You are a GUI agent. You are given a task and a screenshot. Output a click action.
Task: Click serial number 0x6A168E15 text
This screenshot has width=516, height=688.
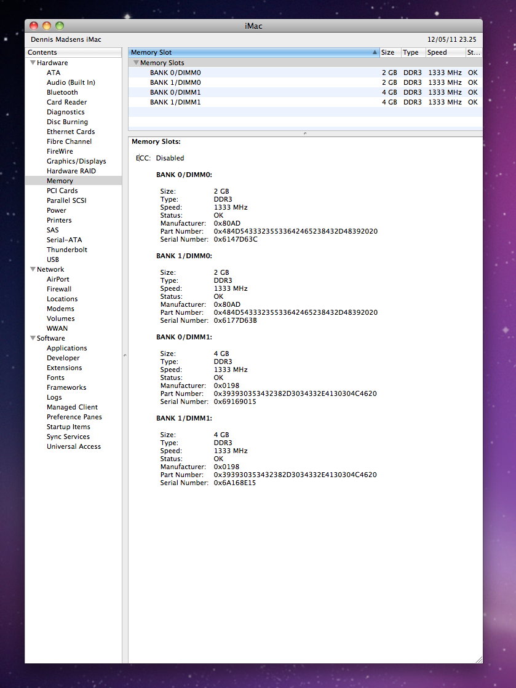pos(235,483)
